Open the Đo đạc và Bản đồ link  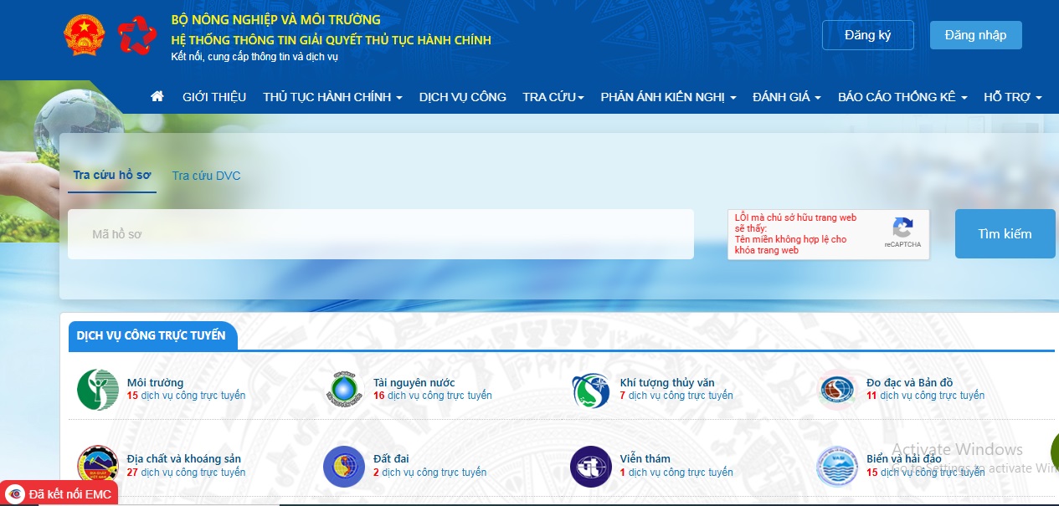tap(910, 383)
